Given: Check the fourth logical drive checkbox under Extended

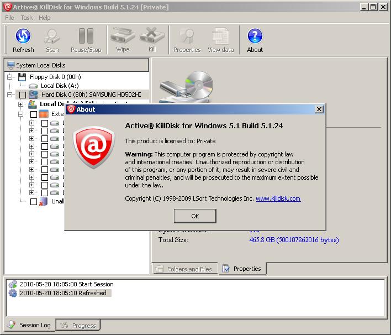Looking at the screenshot, I should pyautogui.click(x=45, y=146).
